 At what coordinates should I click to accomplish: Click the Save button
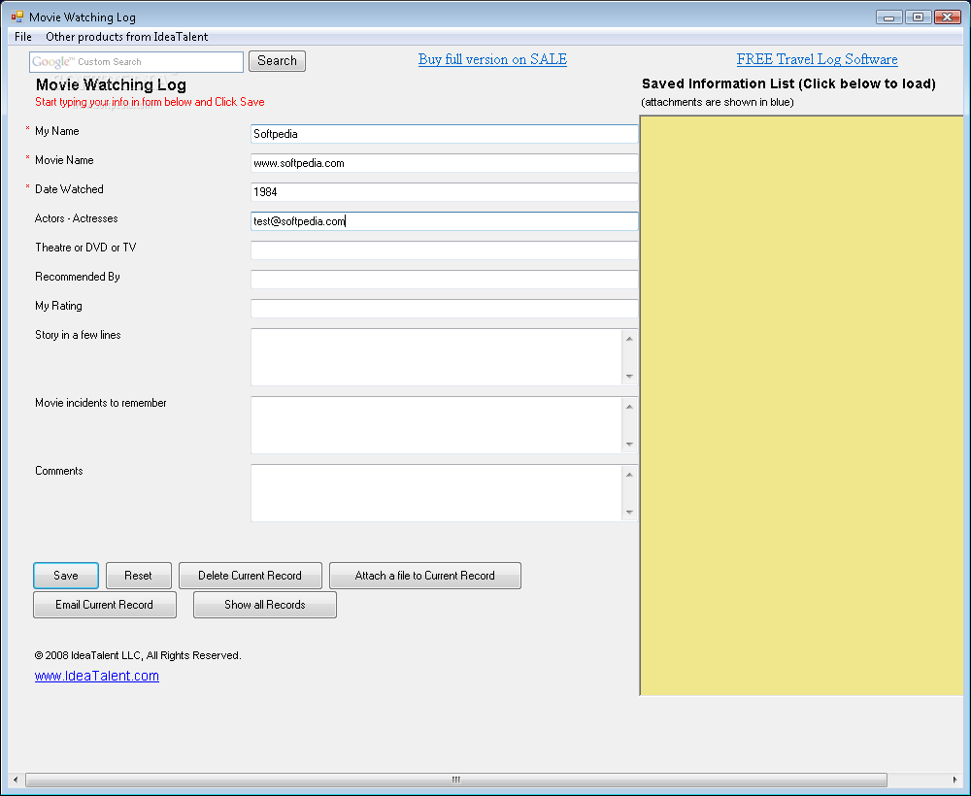[66, 576]
